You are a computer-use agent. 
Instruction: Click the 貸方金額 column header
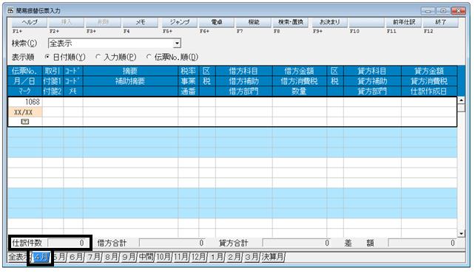429,71
